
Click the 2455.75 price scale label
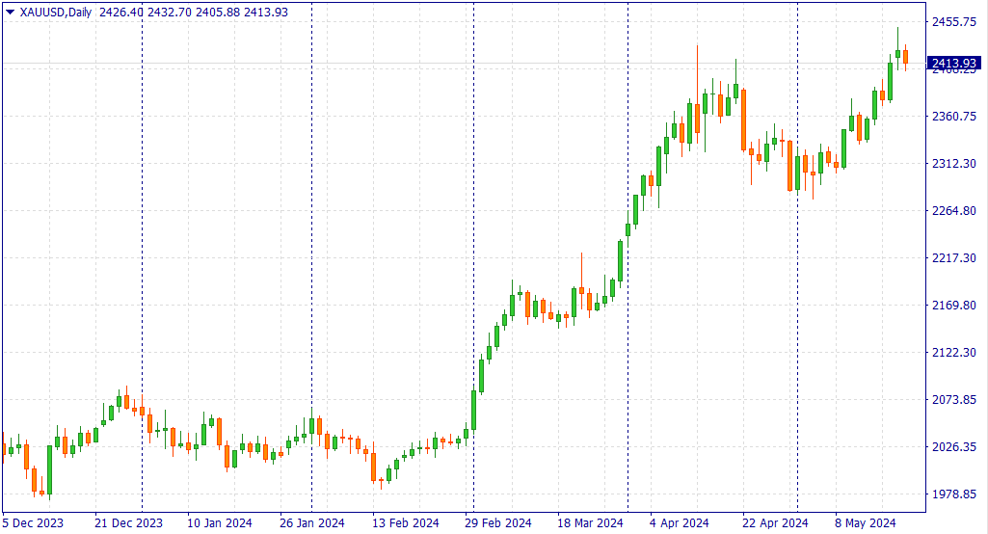tap(953, 21)
